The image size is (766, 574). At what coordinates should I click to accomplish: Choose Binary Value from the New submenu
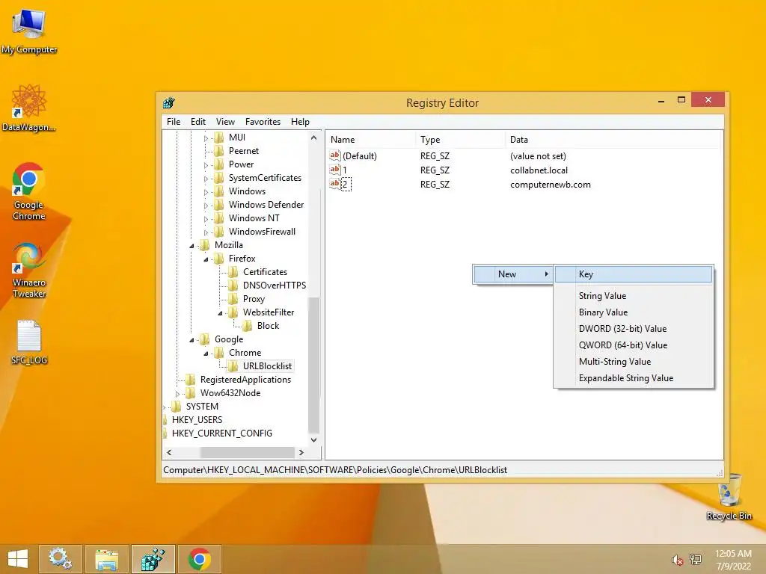tap(634, 312)
